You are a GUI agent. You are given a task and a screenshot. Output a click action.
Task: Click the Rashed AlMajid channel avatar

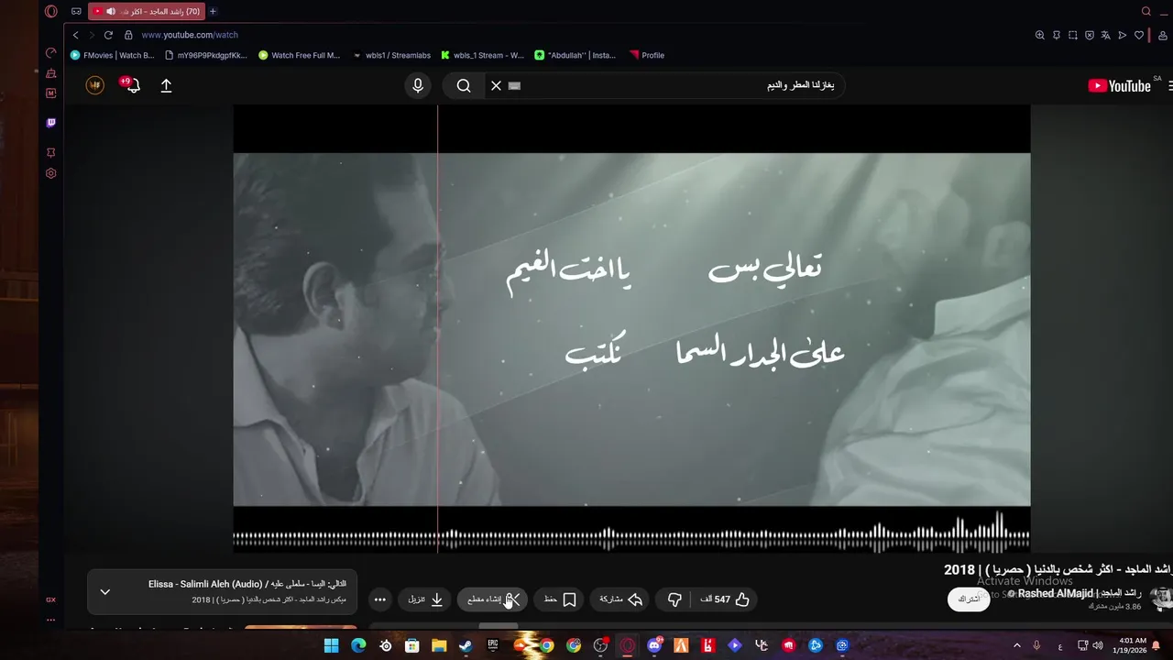click(x=1161, y=599)
